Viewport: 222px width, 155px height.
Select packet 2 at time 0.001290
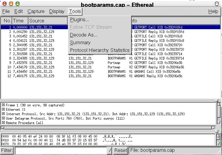point(110,32)
